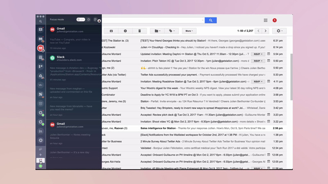Open the Validated medical certificate email
Image resolution: width=328 pixels, height=184 pixels.
coord(194,148)
